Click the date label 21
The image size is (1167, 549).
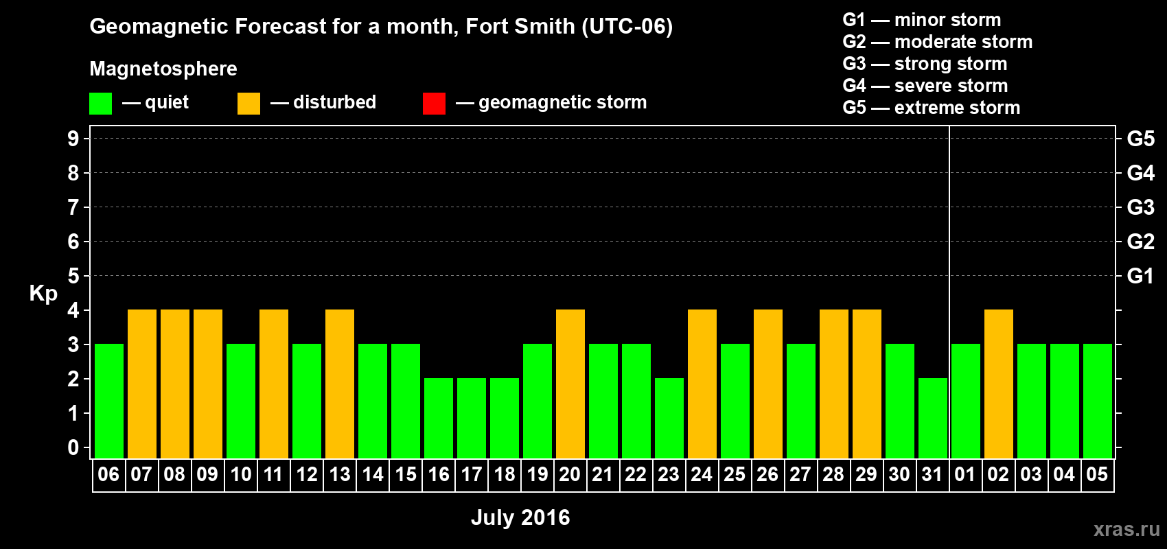tap(602, 474)
